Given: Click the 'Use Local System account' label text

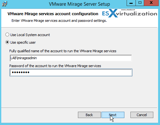Looking at the screenshot, I should click(30, 35).
